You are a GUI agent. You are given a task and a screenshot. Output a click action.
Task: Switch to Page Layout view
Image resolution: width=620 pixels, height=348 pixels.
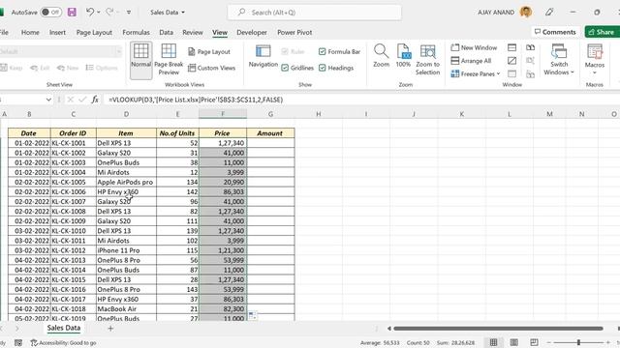[209, 51]
